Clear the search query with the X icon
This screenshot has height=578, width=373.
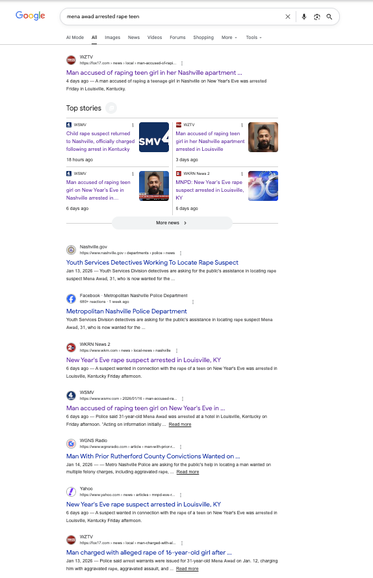click(288, 17)
